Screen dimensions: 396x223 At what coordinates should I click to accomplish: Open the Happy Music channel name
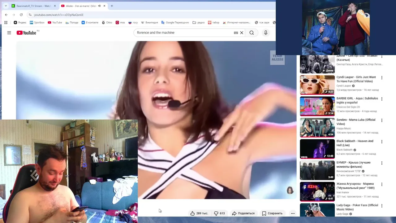344,129
